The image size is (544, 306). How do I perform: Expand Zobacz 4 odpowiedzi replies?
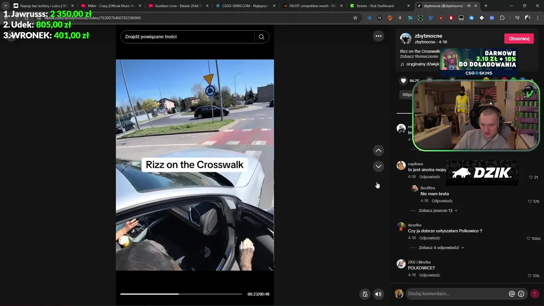tap(441, 247)
